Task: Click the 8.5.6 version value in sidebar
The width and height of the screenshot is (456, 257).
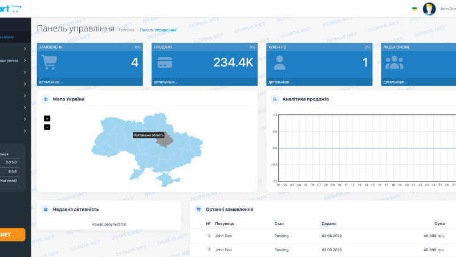Action: pos(13,171)
